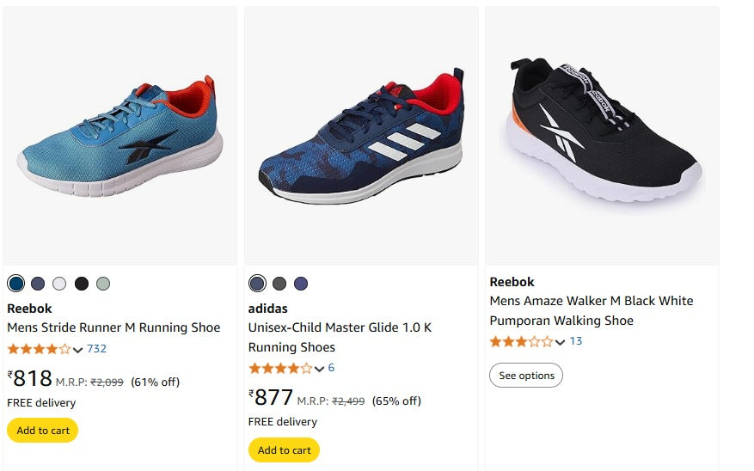Open the 732 ratings link
754x471 pixels.
click(96, 349)
